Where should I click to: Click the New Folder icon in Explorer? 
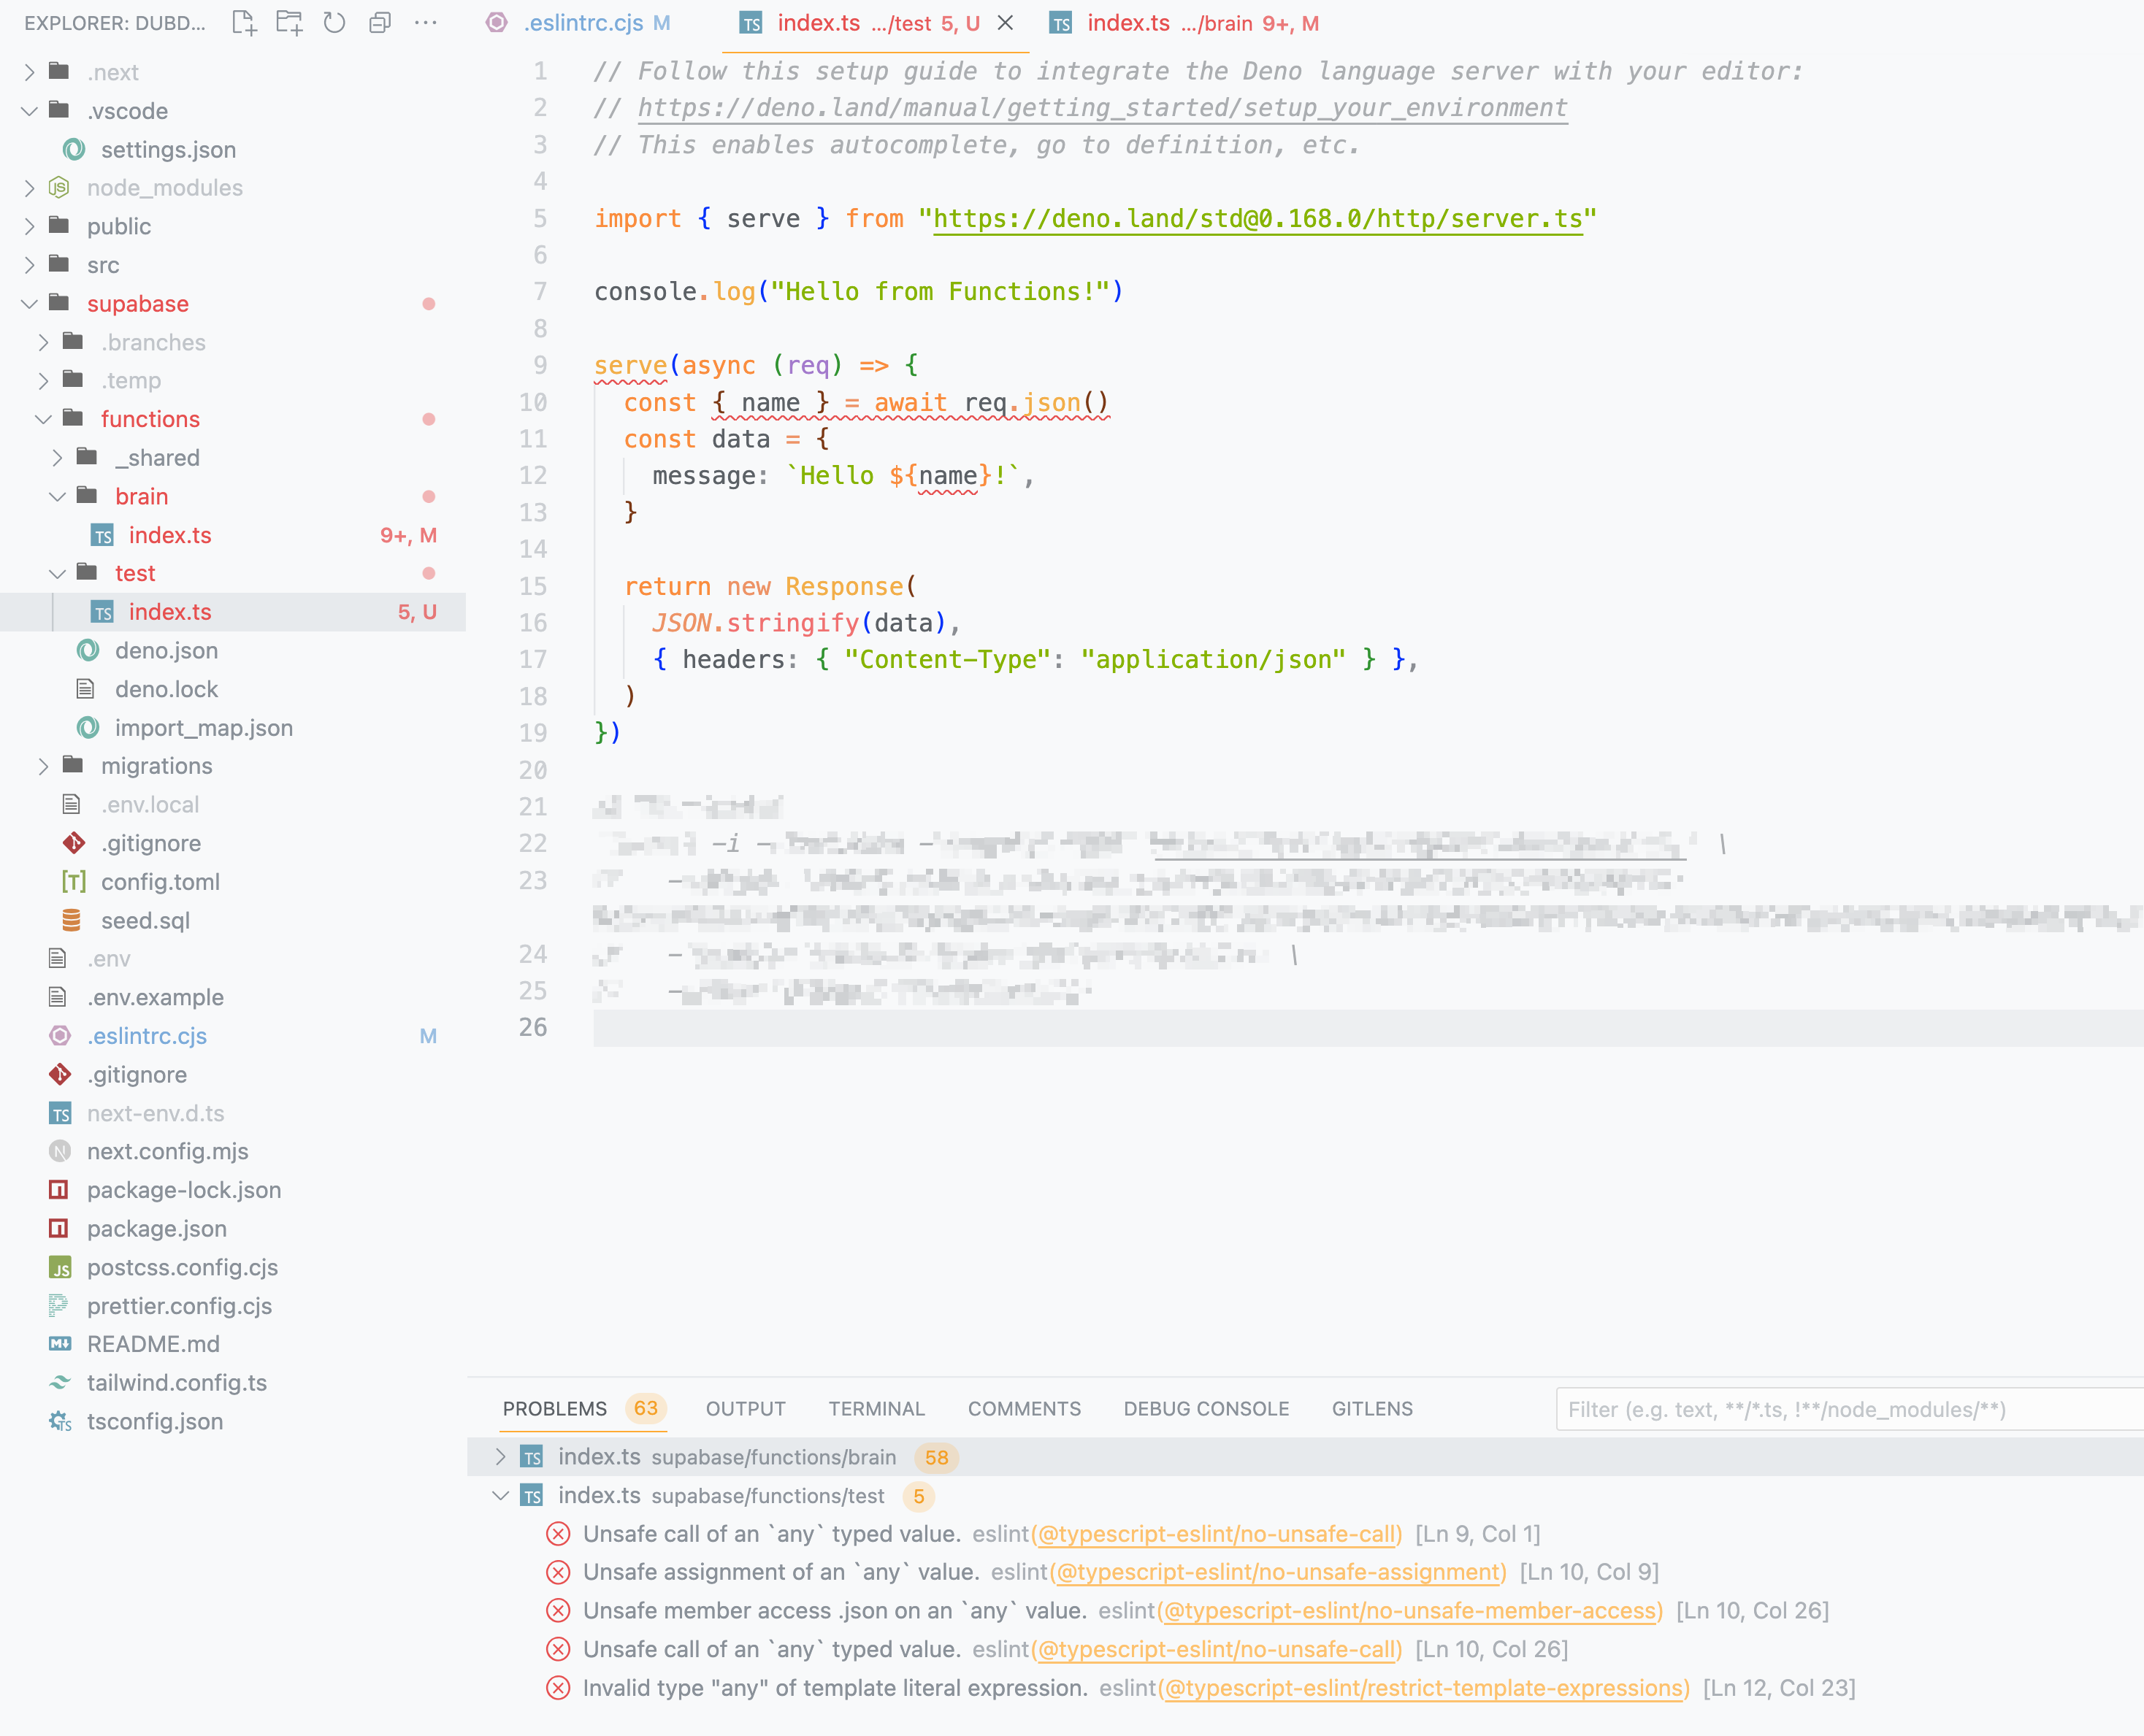point(289,23)
